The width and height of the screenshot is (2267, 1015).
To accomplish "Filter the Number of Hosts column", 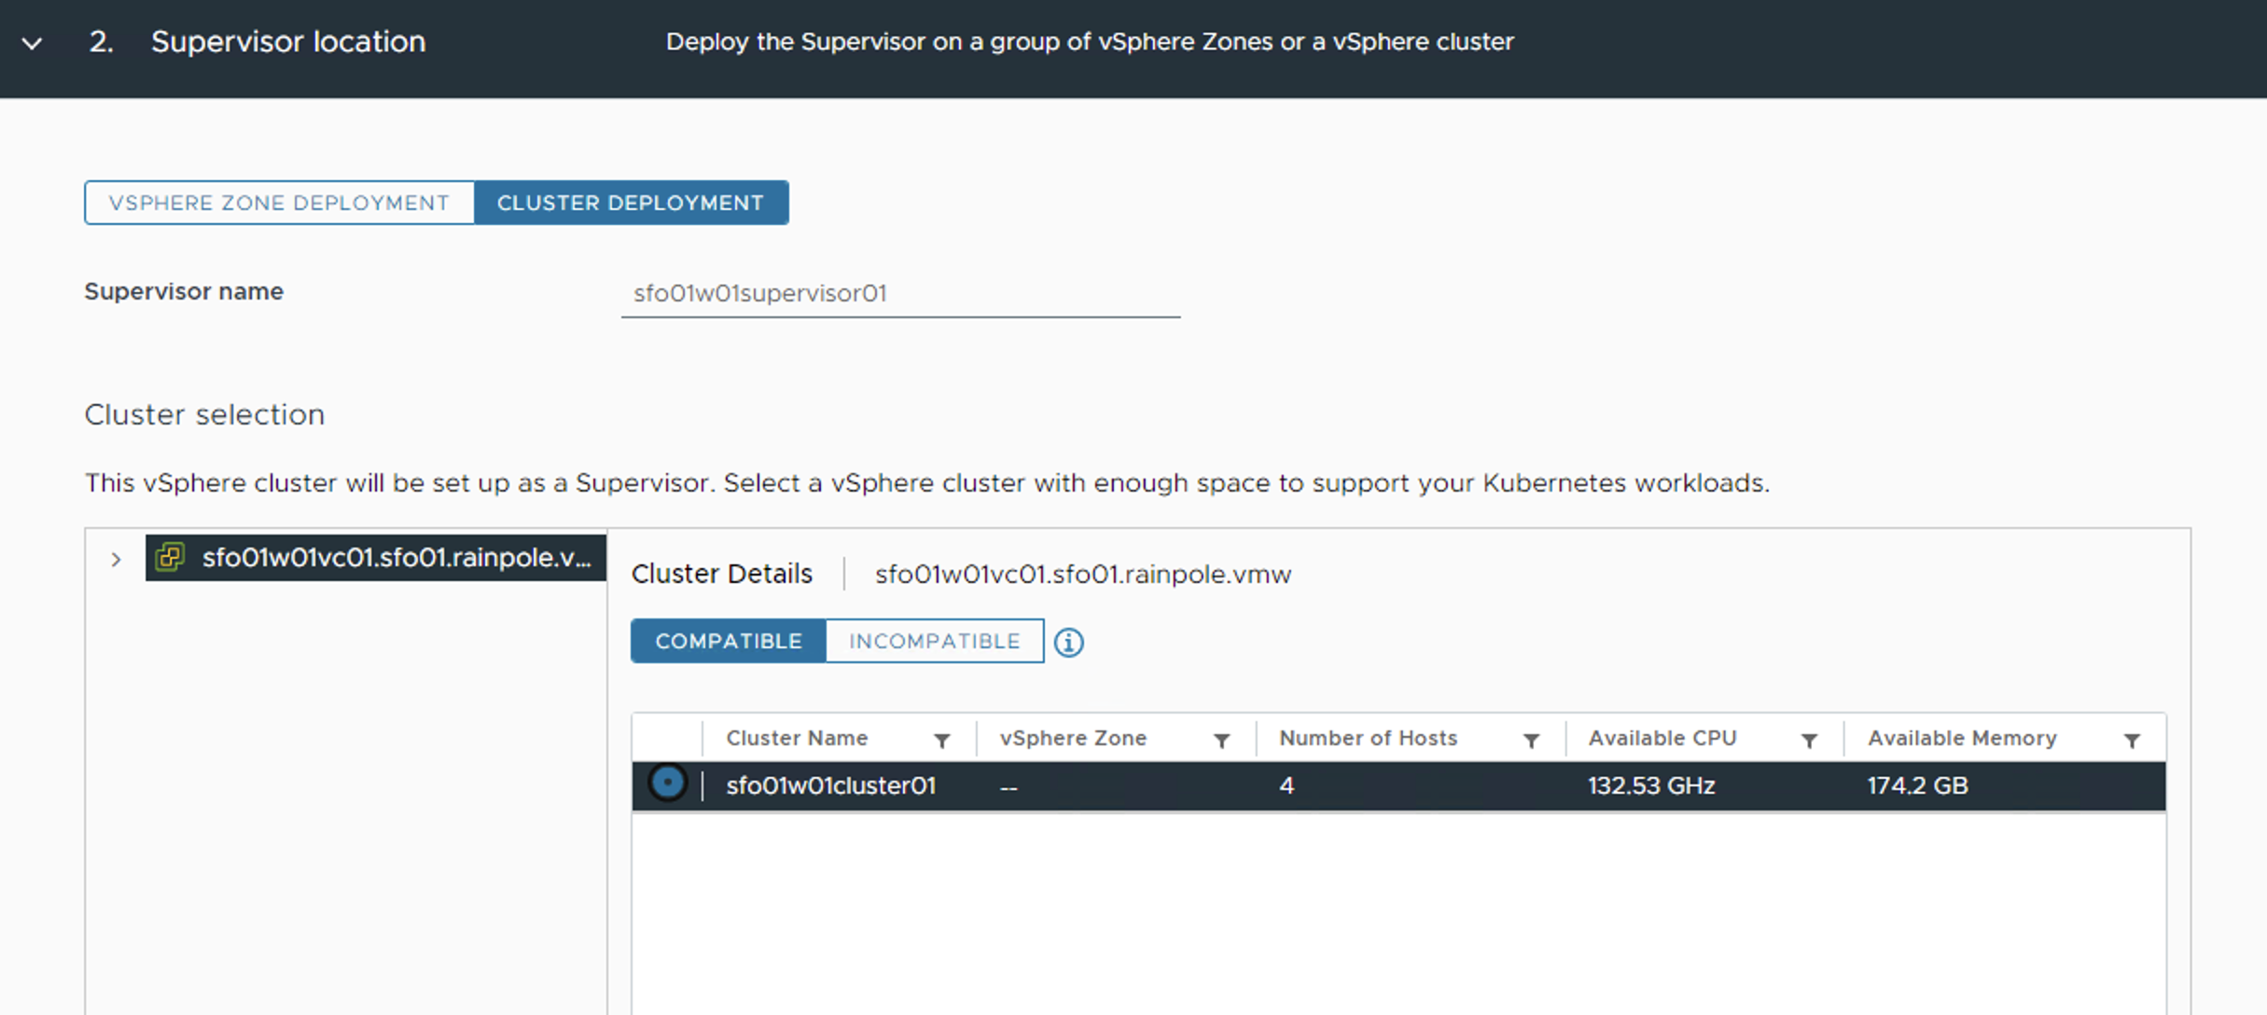I will (1531, 741).
